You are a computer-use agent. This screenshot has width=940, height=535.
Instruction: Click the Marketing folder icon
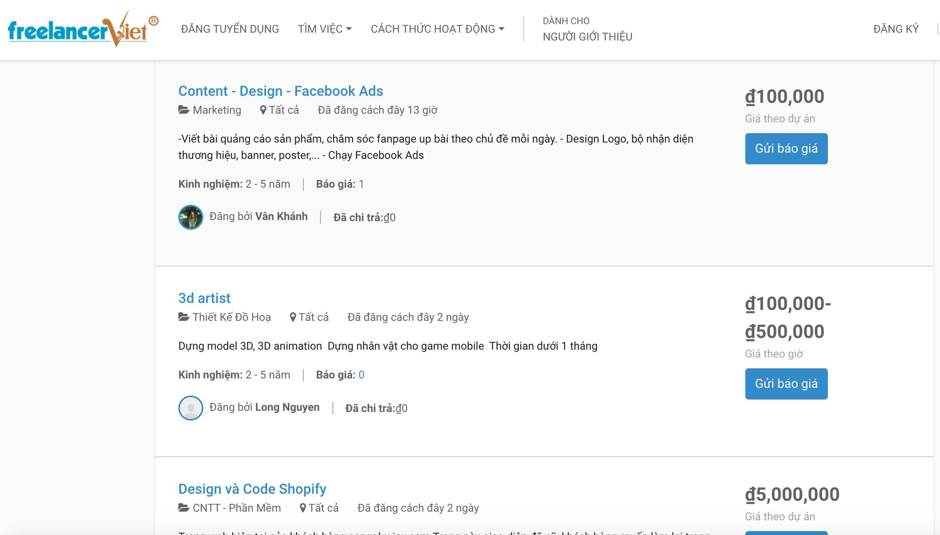click(184, 110)
